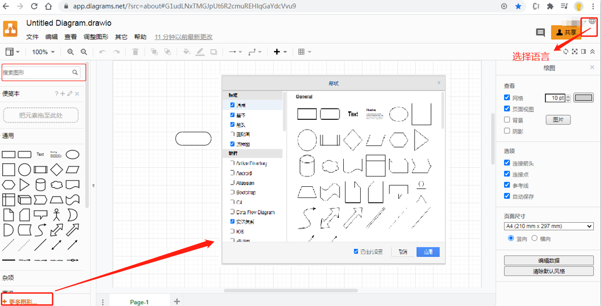The height and width of the screenshot is (306, 601).
Task: Click the trash delete icon
Action: tap(135, 52)
